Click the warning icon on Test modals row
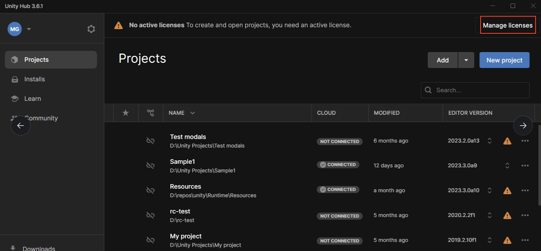Screen dimensions: 541x251 pos(507,141)
